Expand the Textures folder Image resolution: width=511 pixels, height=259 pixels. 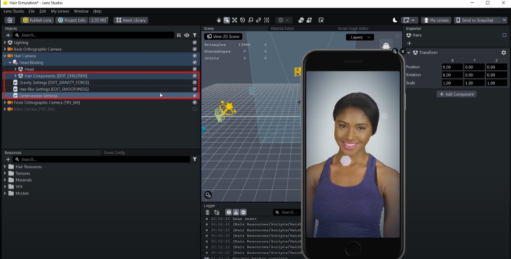pyautogui.click(x=5, y=174)
